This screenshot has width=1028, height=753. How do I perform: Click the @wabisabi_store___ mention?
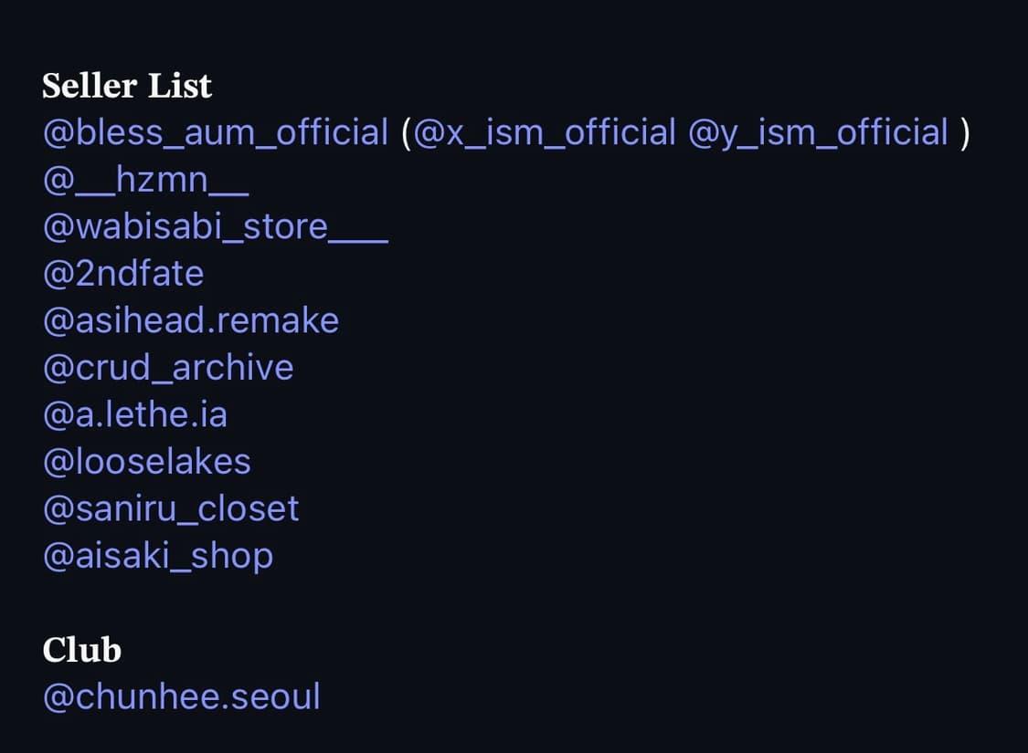tap(216, 227)
